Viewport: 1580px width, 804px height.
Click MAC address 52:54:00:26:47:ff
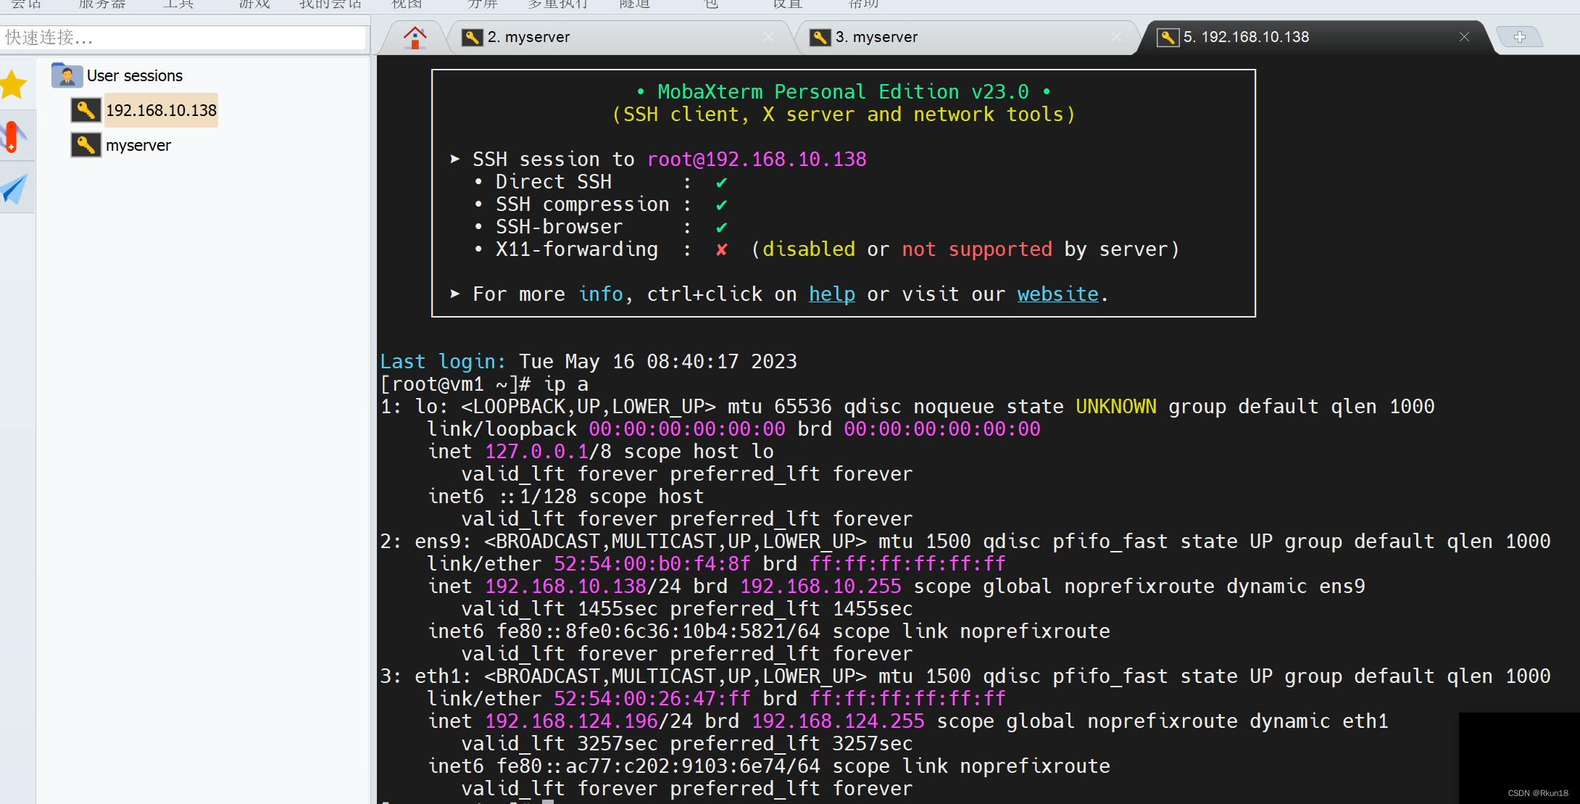coord(652,699)
